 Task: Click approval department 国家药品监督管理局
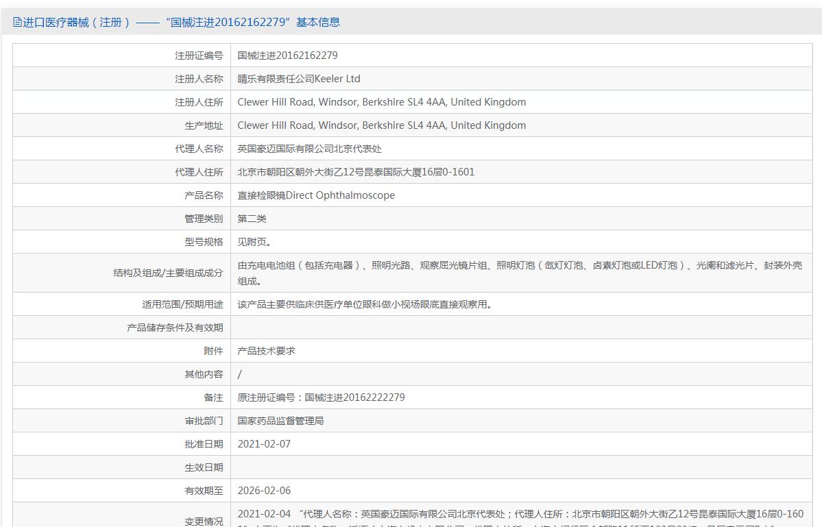tap(280, 421)
